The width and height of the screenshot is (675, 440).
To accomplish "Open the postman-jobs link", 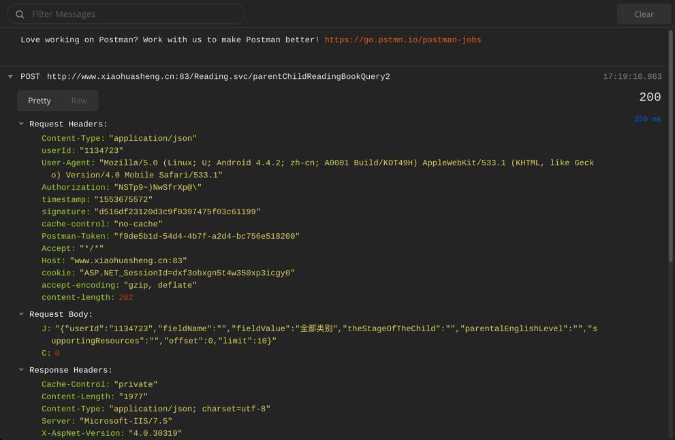I will [403, 40].
